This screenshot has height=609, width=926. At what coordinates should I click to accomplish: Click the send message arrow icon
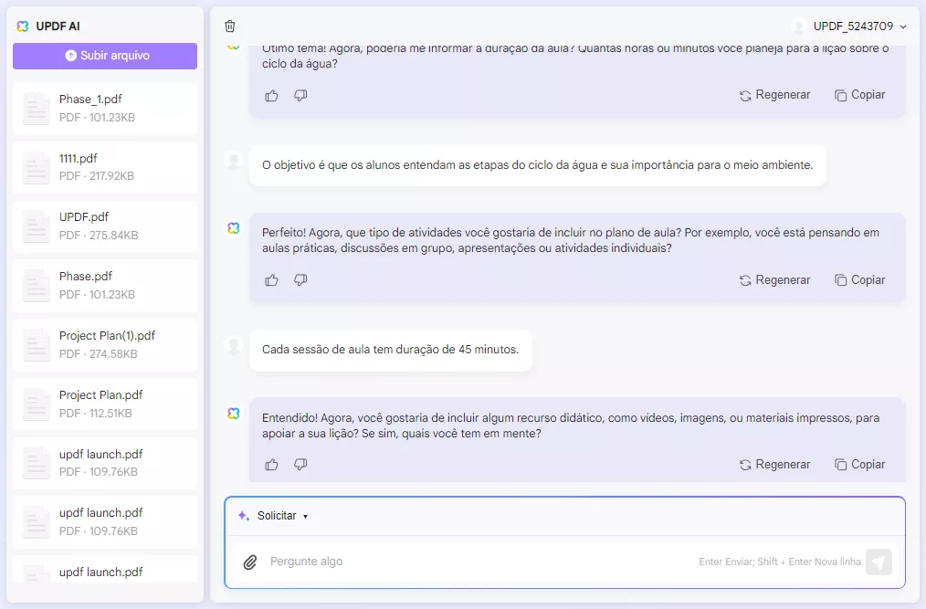[878, 562]
